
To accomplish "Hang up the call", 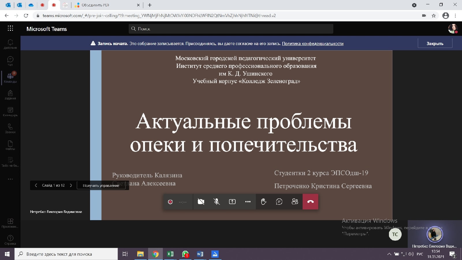I will pyautogui.click(x=310, y=202).
